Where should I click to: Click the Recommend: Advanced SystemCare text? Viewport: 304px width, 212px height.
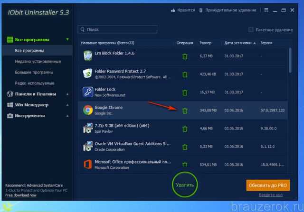point(34,185)
